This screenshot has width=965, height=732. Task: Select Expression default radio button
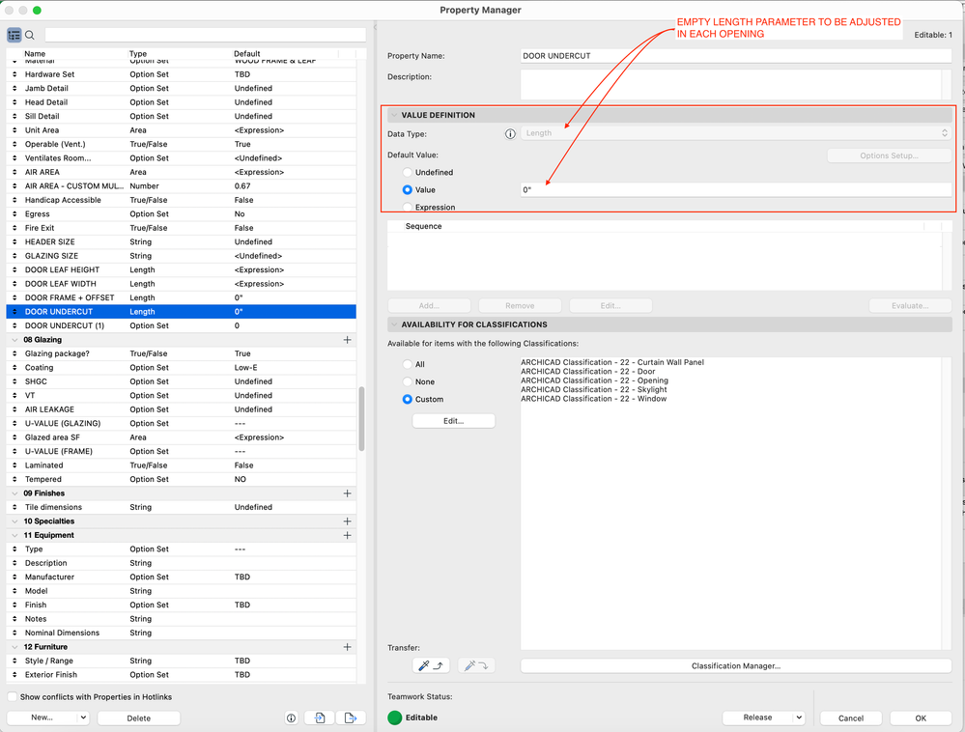coord(407,208)
